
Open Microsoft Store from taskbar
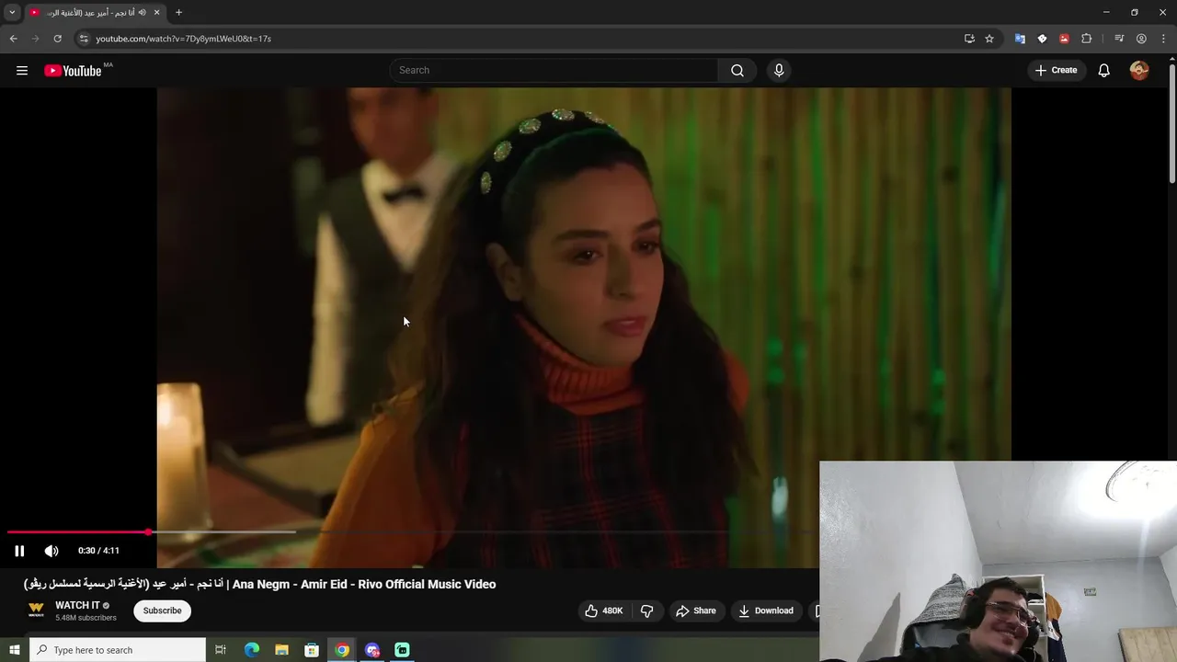pos(312,650)
